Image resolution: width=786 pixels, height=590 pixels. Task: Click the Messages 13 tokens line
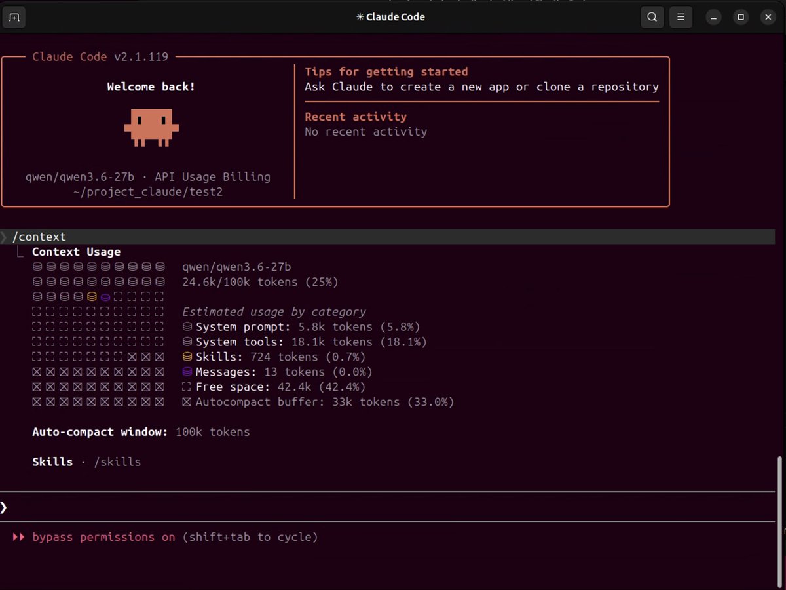277,372
